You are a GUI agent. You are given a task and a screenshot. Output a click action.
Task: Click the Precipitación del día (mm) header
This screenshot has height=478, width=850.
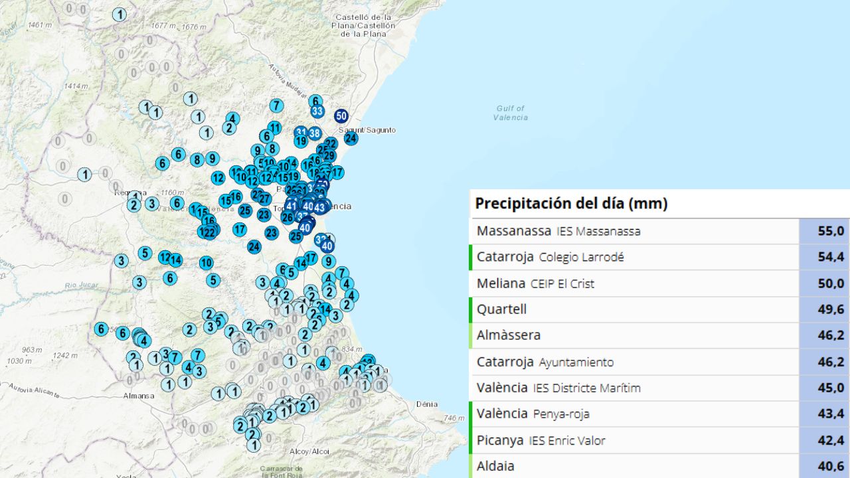click(571, 204)
